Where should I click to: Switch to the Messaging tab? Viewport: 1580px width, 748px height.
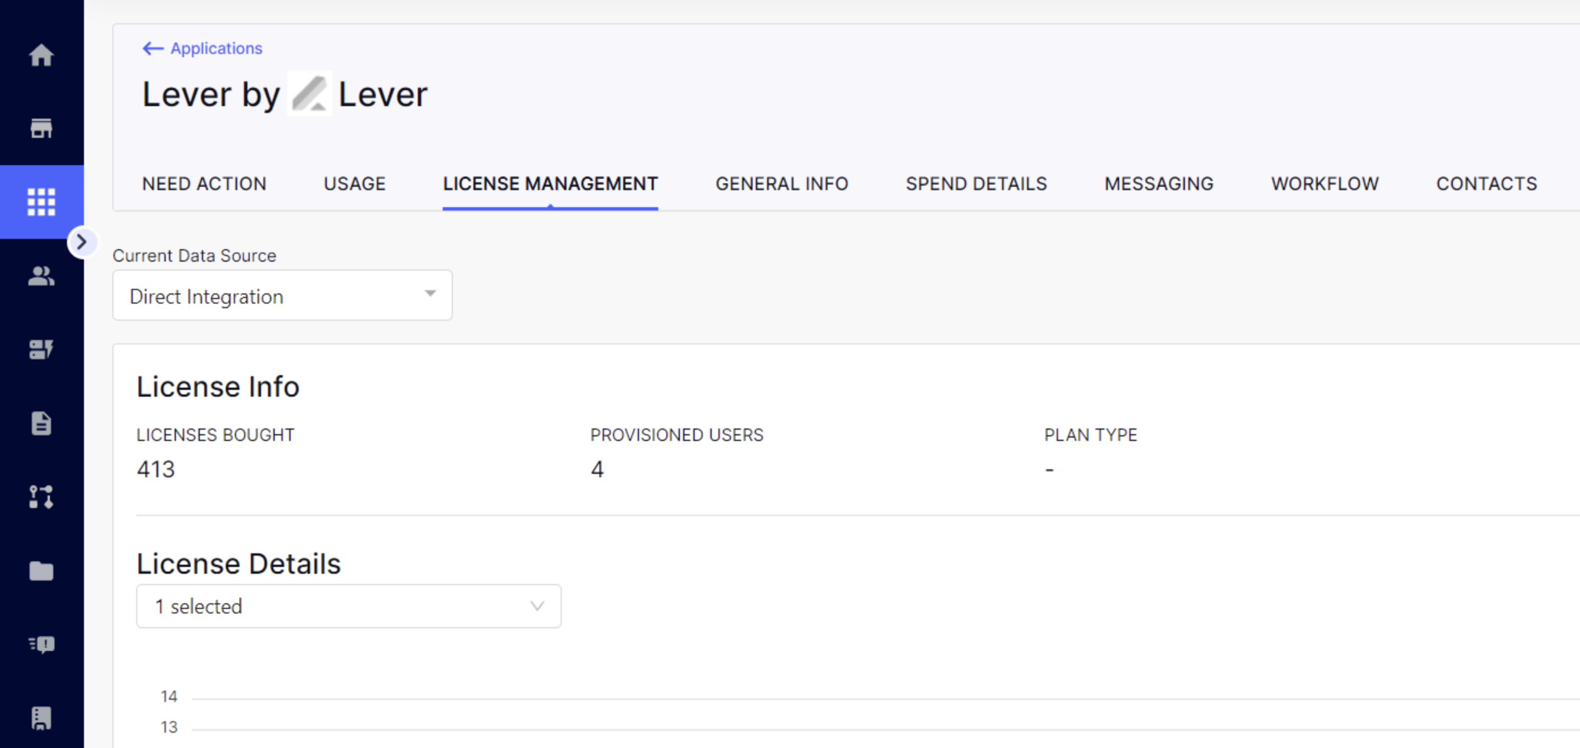tap(1159, 183)
